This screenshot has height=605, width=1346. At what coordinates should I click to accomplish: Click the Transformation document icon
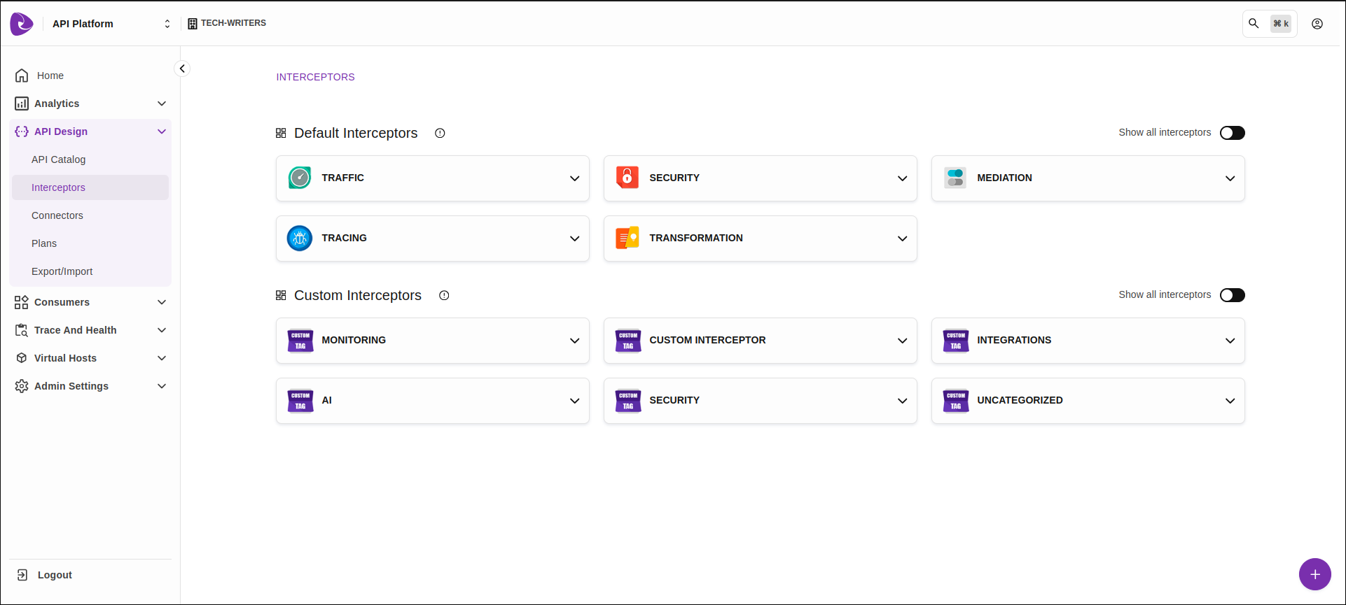point(627,238)
